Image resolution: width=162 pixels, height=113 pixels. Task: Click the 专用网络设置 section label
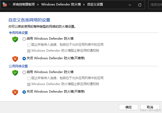(18, 33)
